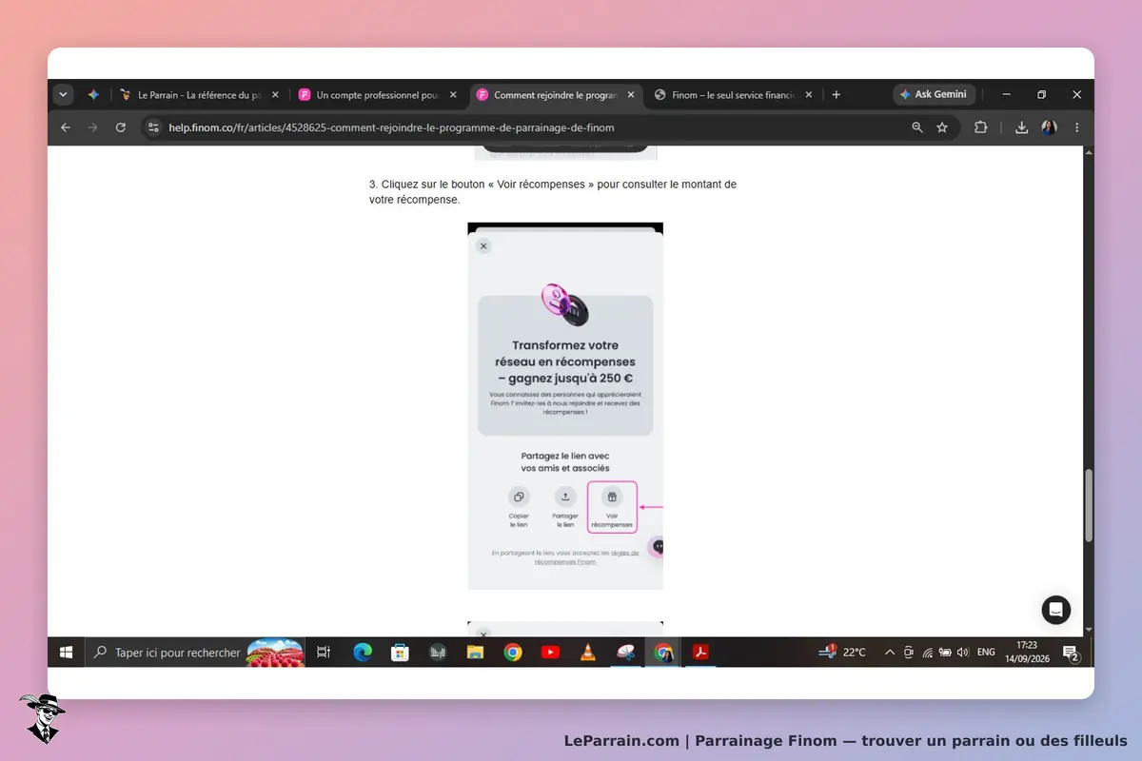Open a new browser tab
1142x761 pixels.
(x=837, y=95)
